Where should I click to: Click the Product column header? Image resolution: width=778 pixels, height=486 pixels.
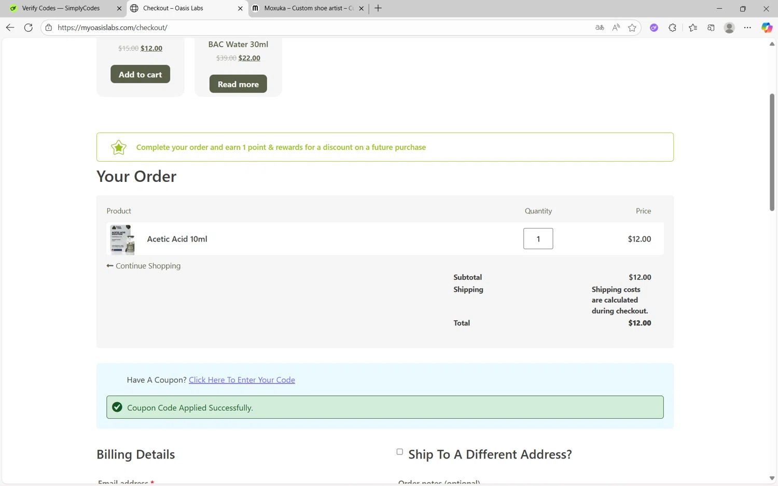(119, 211)
